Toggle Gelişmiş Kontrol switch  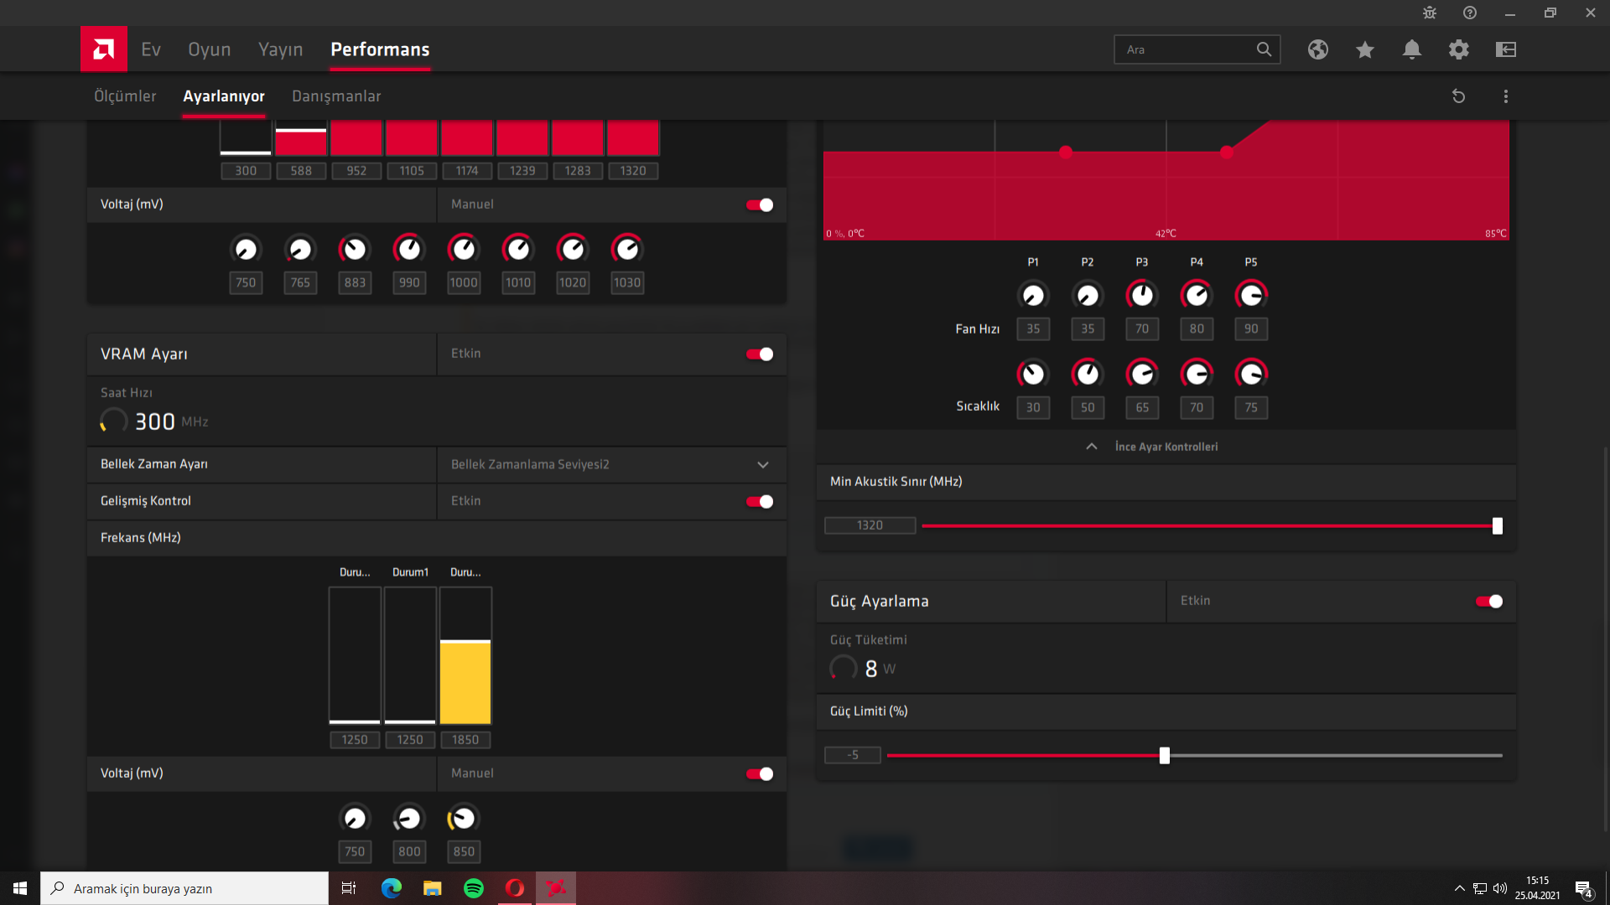[x=760, y=501]
